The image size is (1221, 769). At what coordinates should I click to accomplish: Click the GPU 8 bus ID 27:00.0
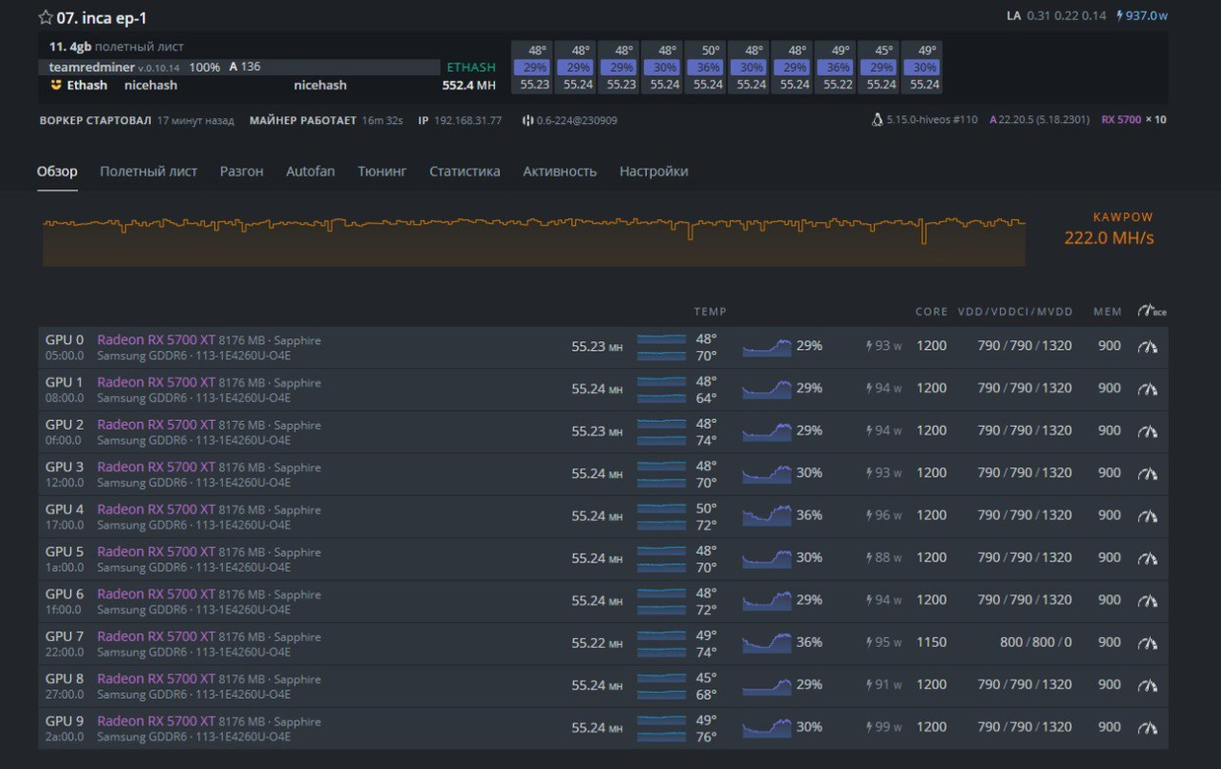64,694
